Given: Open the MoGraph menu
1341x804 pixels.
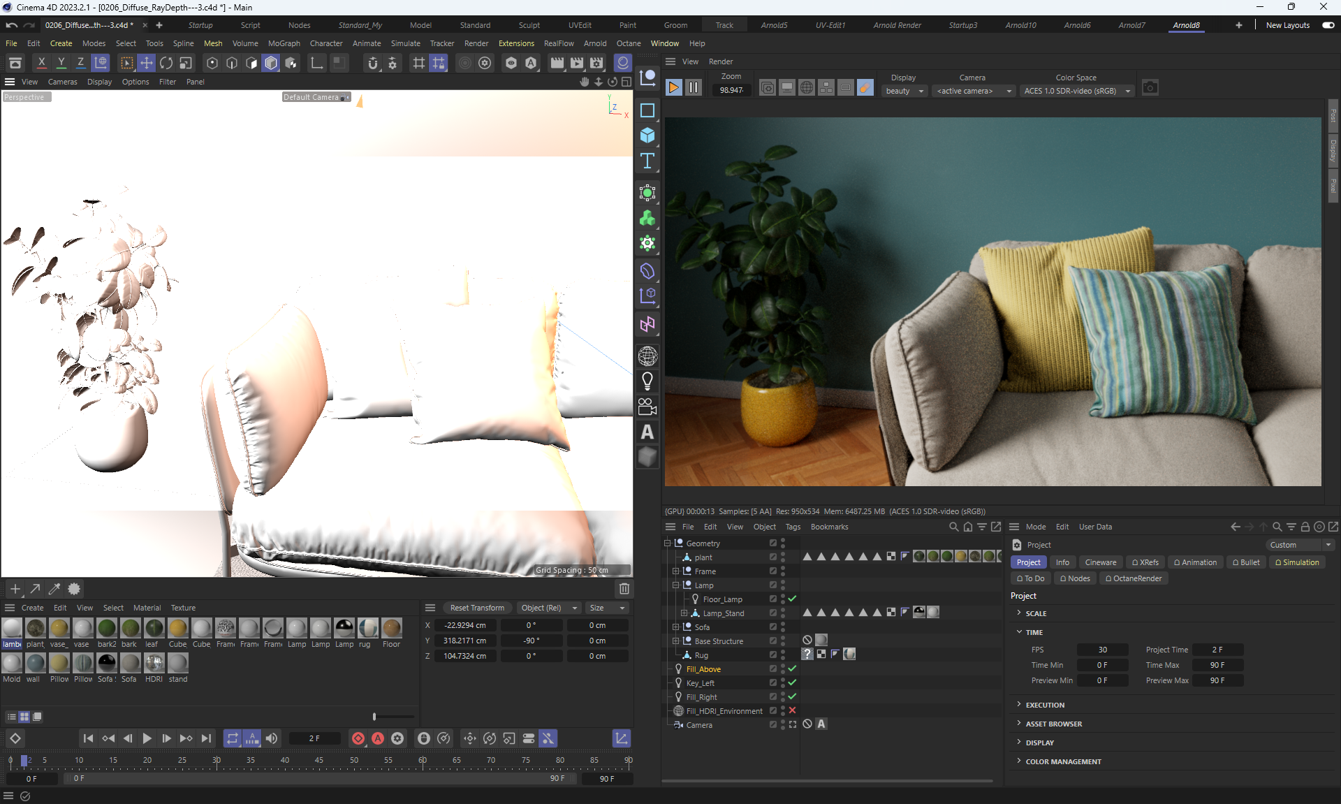Looking at the screenshot, I should pyautogui.click(x=284, y=43).
